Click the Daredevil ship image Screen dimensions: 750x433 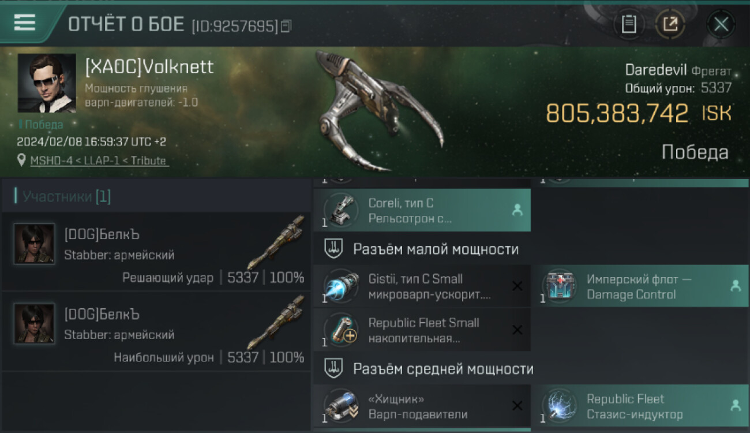(378, 111)
